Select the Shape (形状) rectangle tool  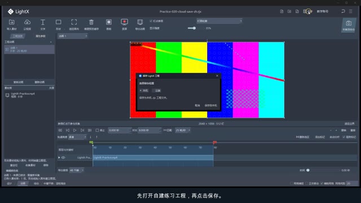pyautogui.click(x=59, y=22)
